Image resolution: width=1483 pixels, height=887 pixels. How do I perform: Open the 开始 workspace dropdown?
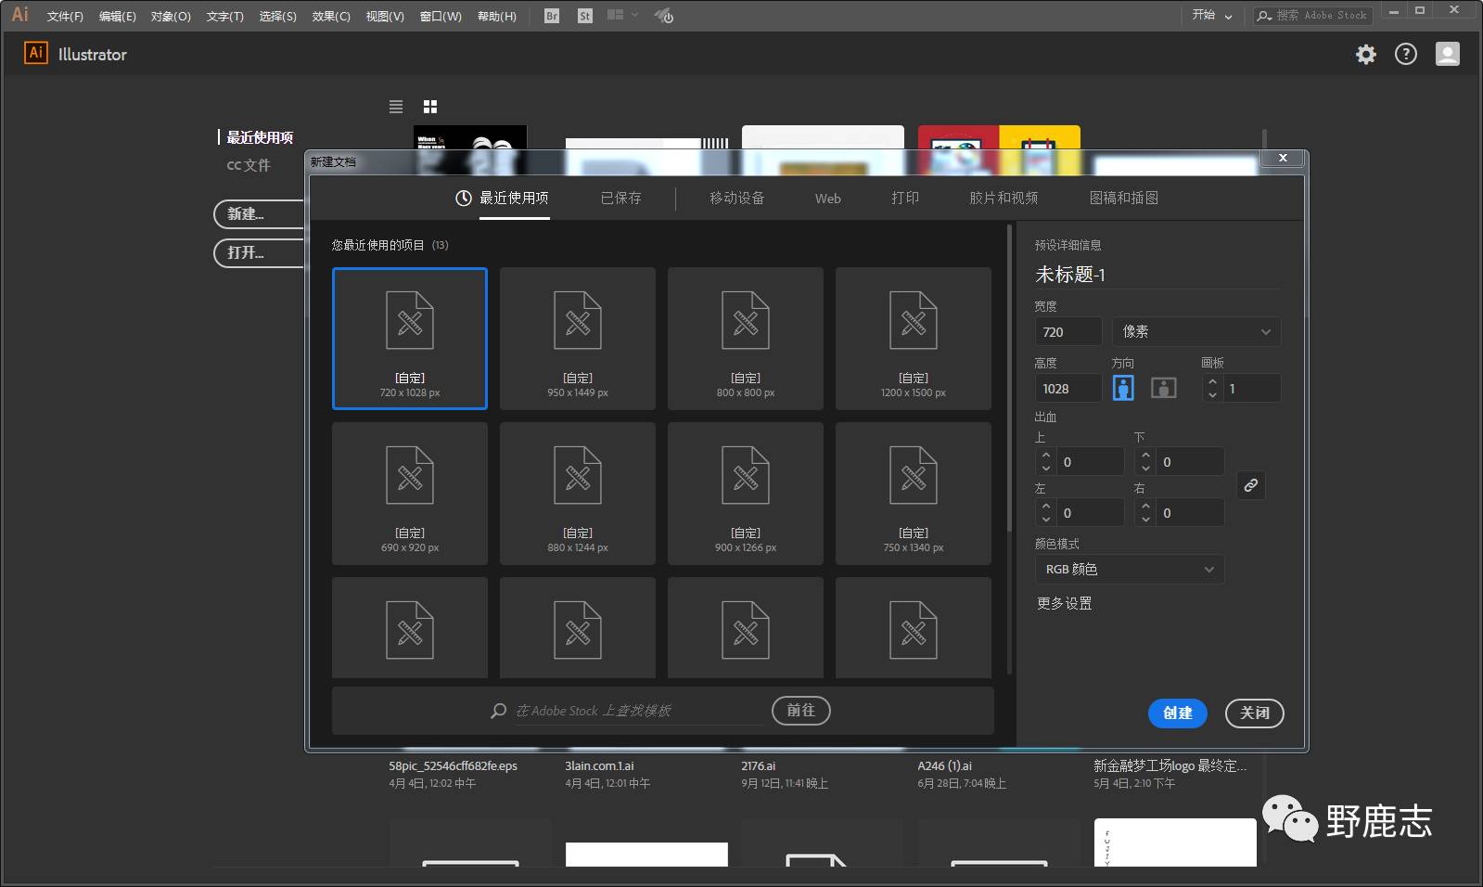1211,16
